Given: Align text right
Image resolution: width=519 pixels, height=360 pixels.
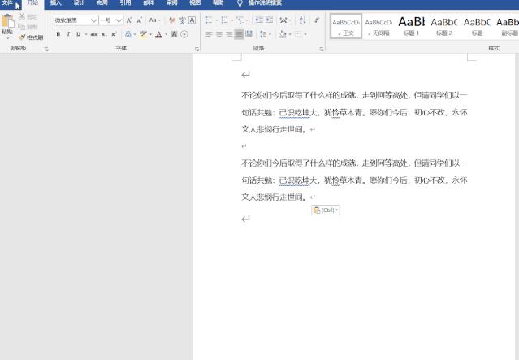Looking at the screenshot, I should (229, 34).
